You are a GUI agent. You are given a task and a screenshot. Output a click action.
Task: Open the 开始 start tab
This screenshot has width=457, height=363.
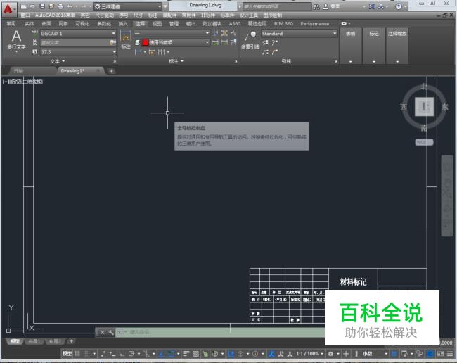18,71
